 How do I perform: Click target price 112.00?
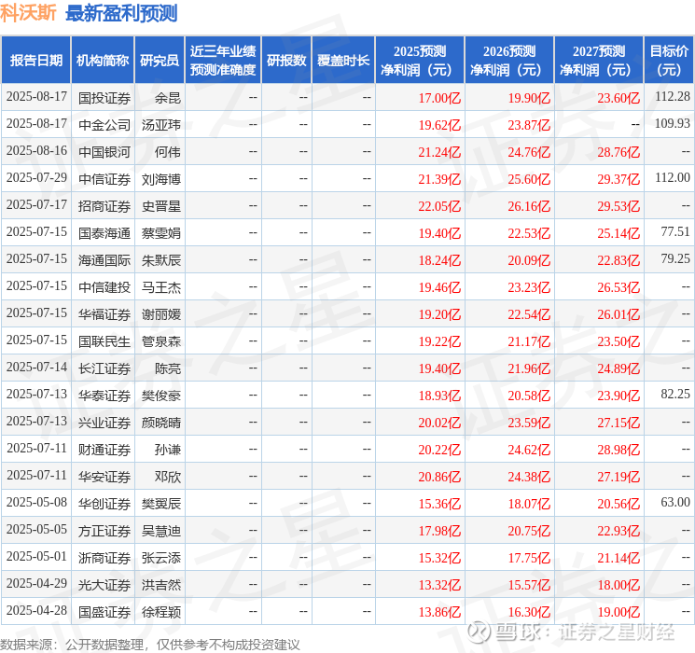[673, 177]
